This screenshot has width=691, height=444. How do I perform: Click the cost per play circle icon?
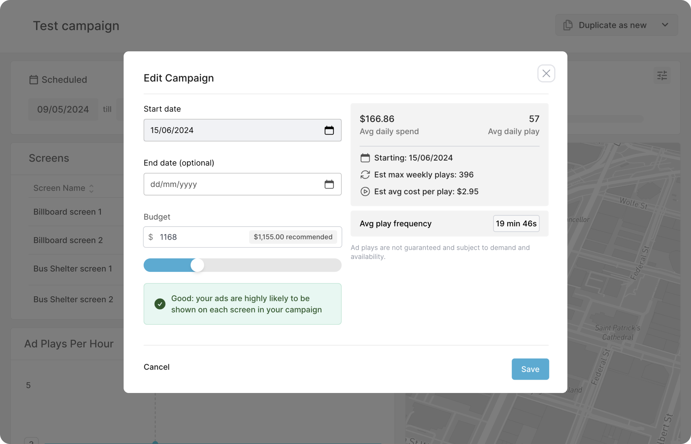coord(365,191)
